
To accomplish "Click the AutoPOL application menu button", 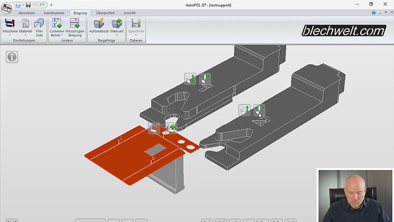I will (6, 8).
